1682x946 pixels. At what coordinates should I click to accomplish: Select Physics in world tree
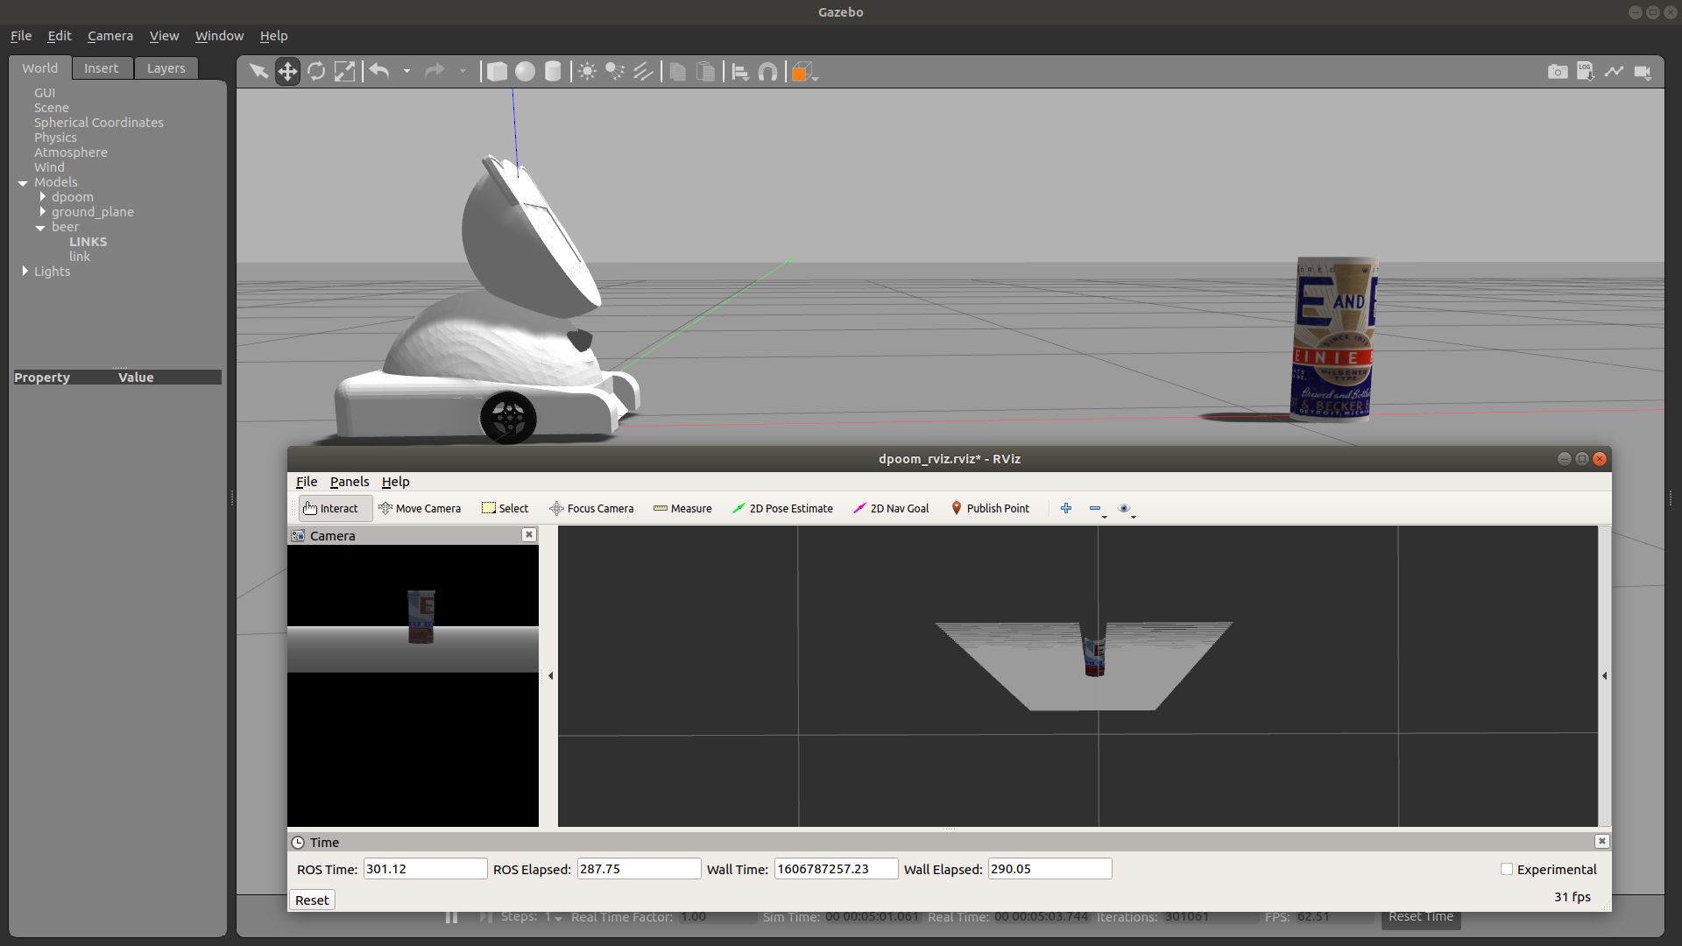point(55,138)
